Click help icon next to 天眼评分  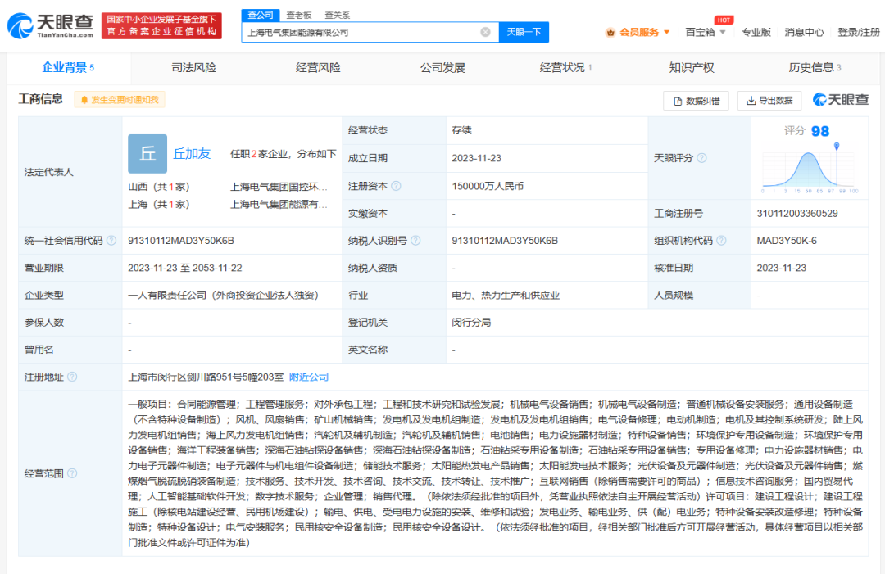(701, 158)
